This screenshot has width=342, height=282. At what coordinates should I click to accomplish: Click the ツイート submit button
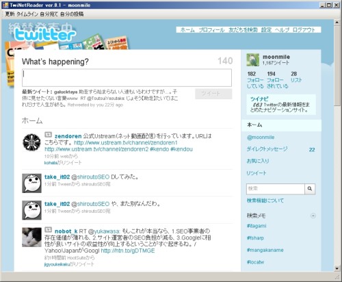213,94
